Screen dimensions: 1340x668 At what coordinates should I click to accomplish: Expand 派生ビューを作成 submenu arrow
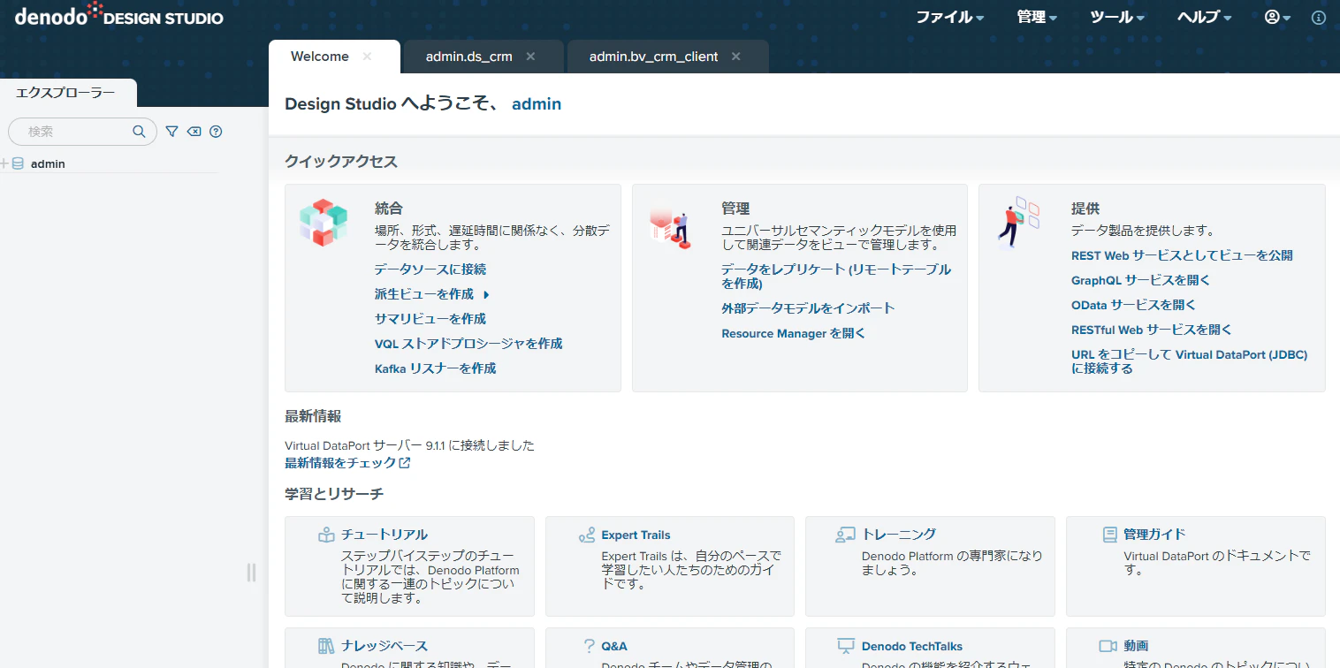[486, 294]
